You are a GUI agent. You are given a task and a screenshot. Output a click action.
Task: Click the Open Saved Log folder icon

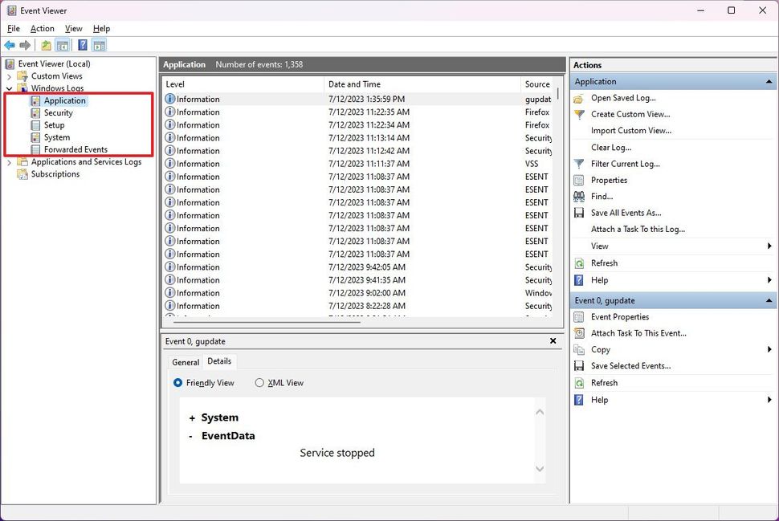coord(579,98)
